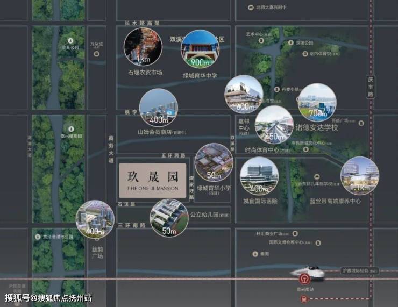
Task: Select the 秦湖 lake marker icon
Action: click(x=255, y=254)
